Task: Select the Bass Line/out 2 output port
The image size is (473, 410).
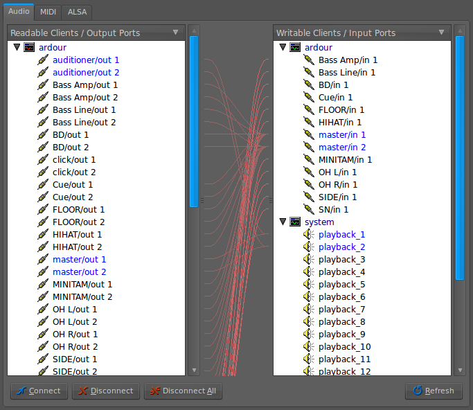Action: click(84, 123)
